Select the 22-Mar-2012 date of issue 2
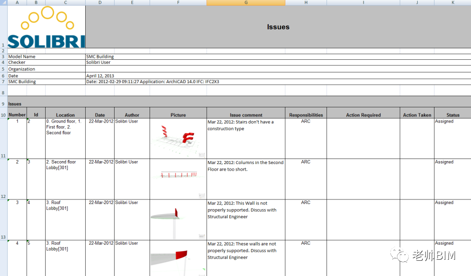This screenshot has width=471, height=276. (x=100, y=179)
